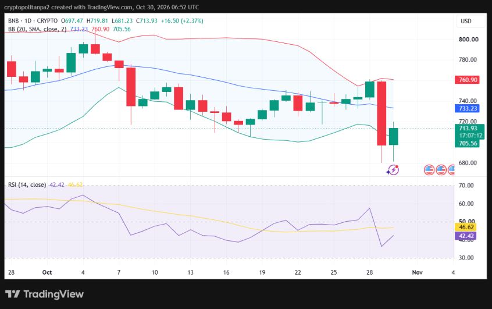
Task: Click the H719.81 high value
Action: [x=97, y=21]
